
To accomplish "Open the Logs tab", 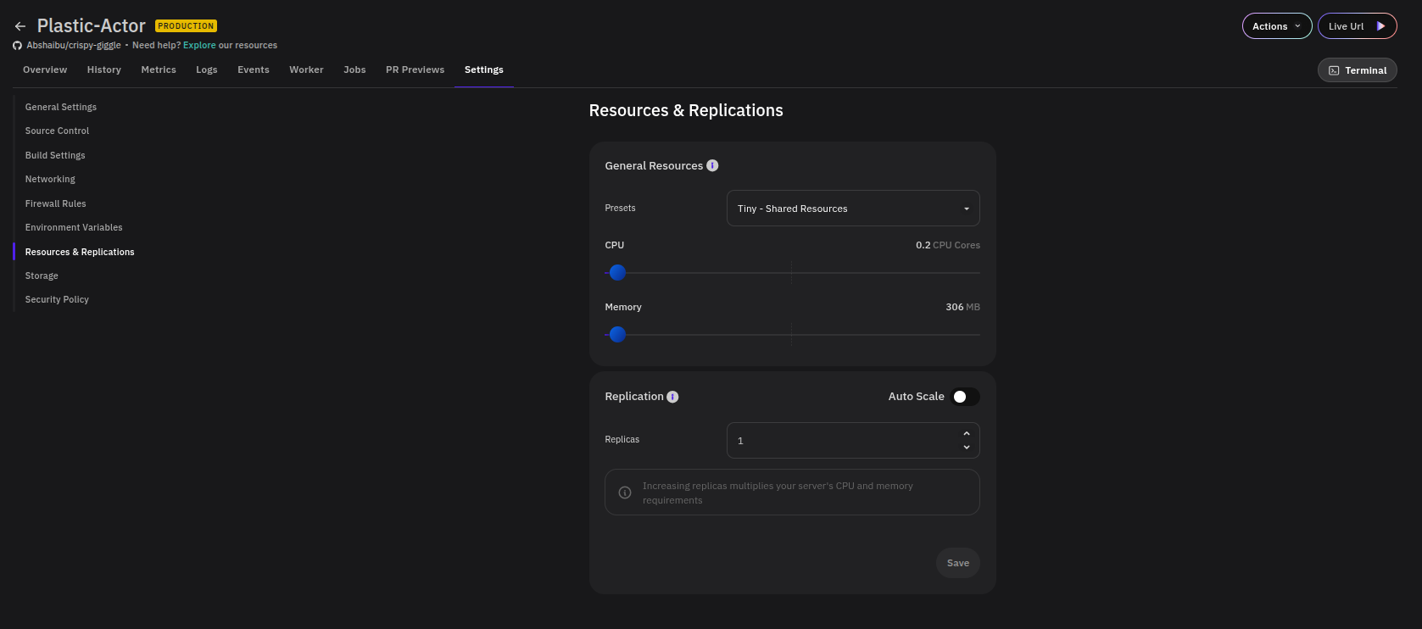I will pos(207,70).
